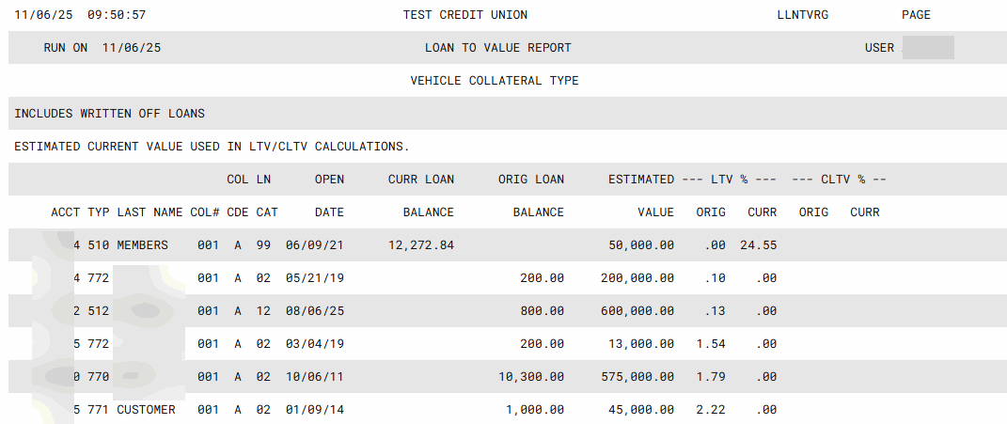The image size is (1007, 424).
Task: Select the LLNTVRG program code
Action: 803,15
